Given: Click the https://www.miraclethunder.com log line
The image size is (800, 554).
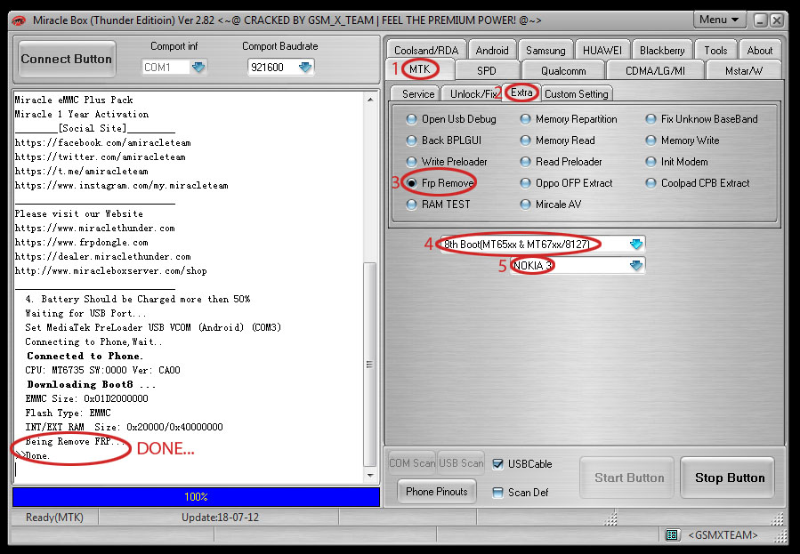Looking at the screenshot, I should (x=95, y=228).
